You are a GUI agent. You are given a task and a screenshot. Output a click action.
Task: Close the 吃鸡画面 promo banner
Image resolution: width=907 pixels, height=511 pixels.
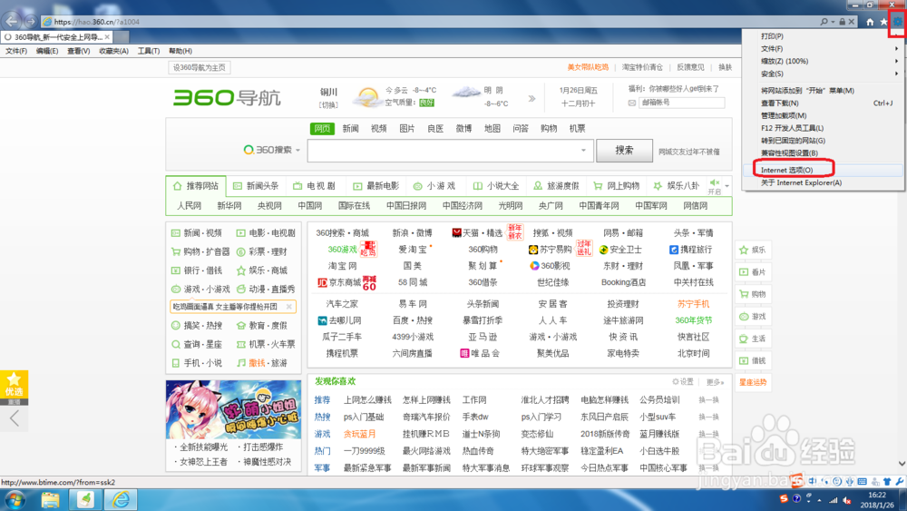coord(289,307)
